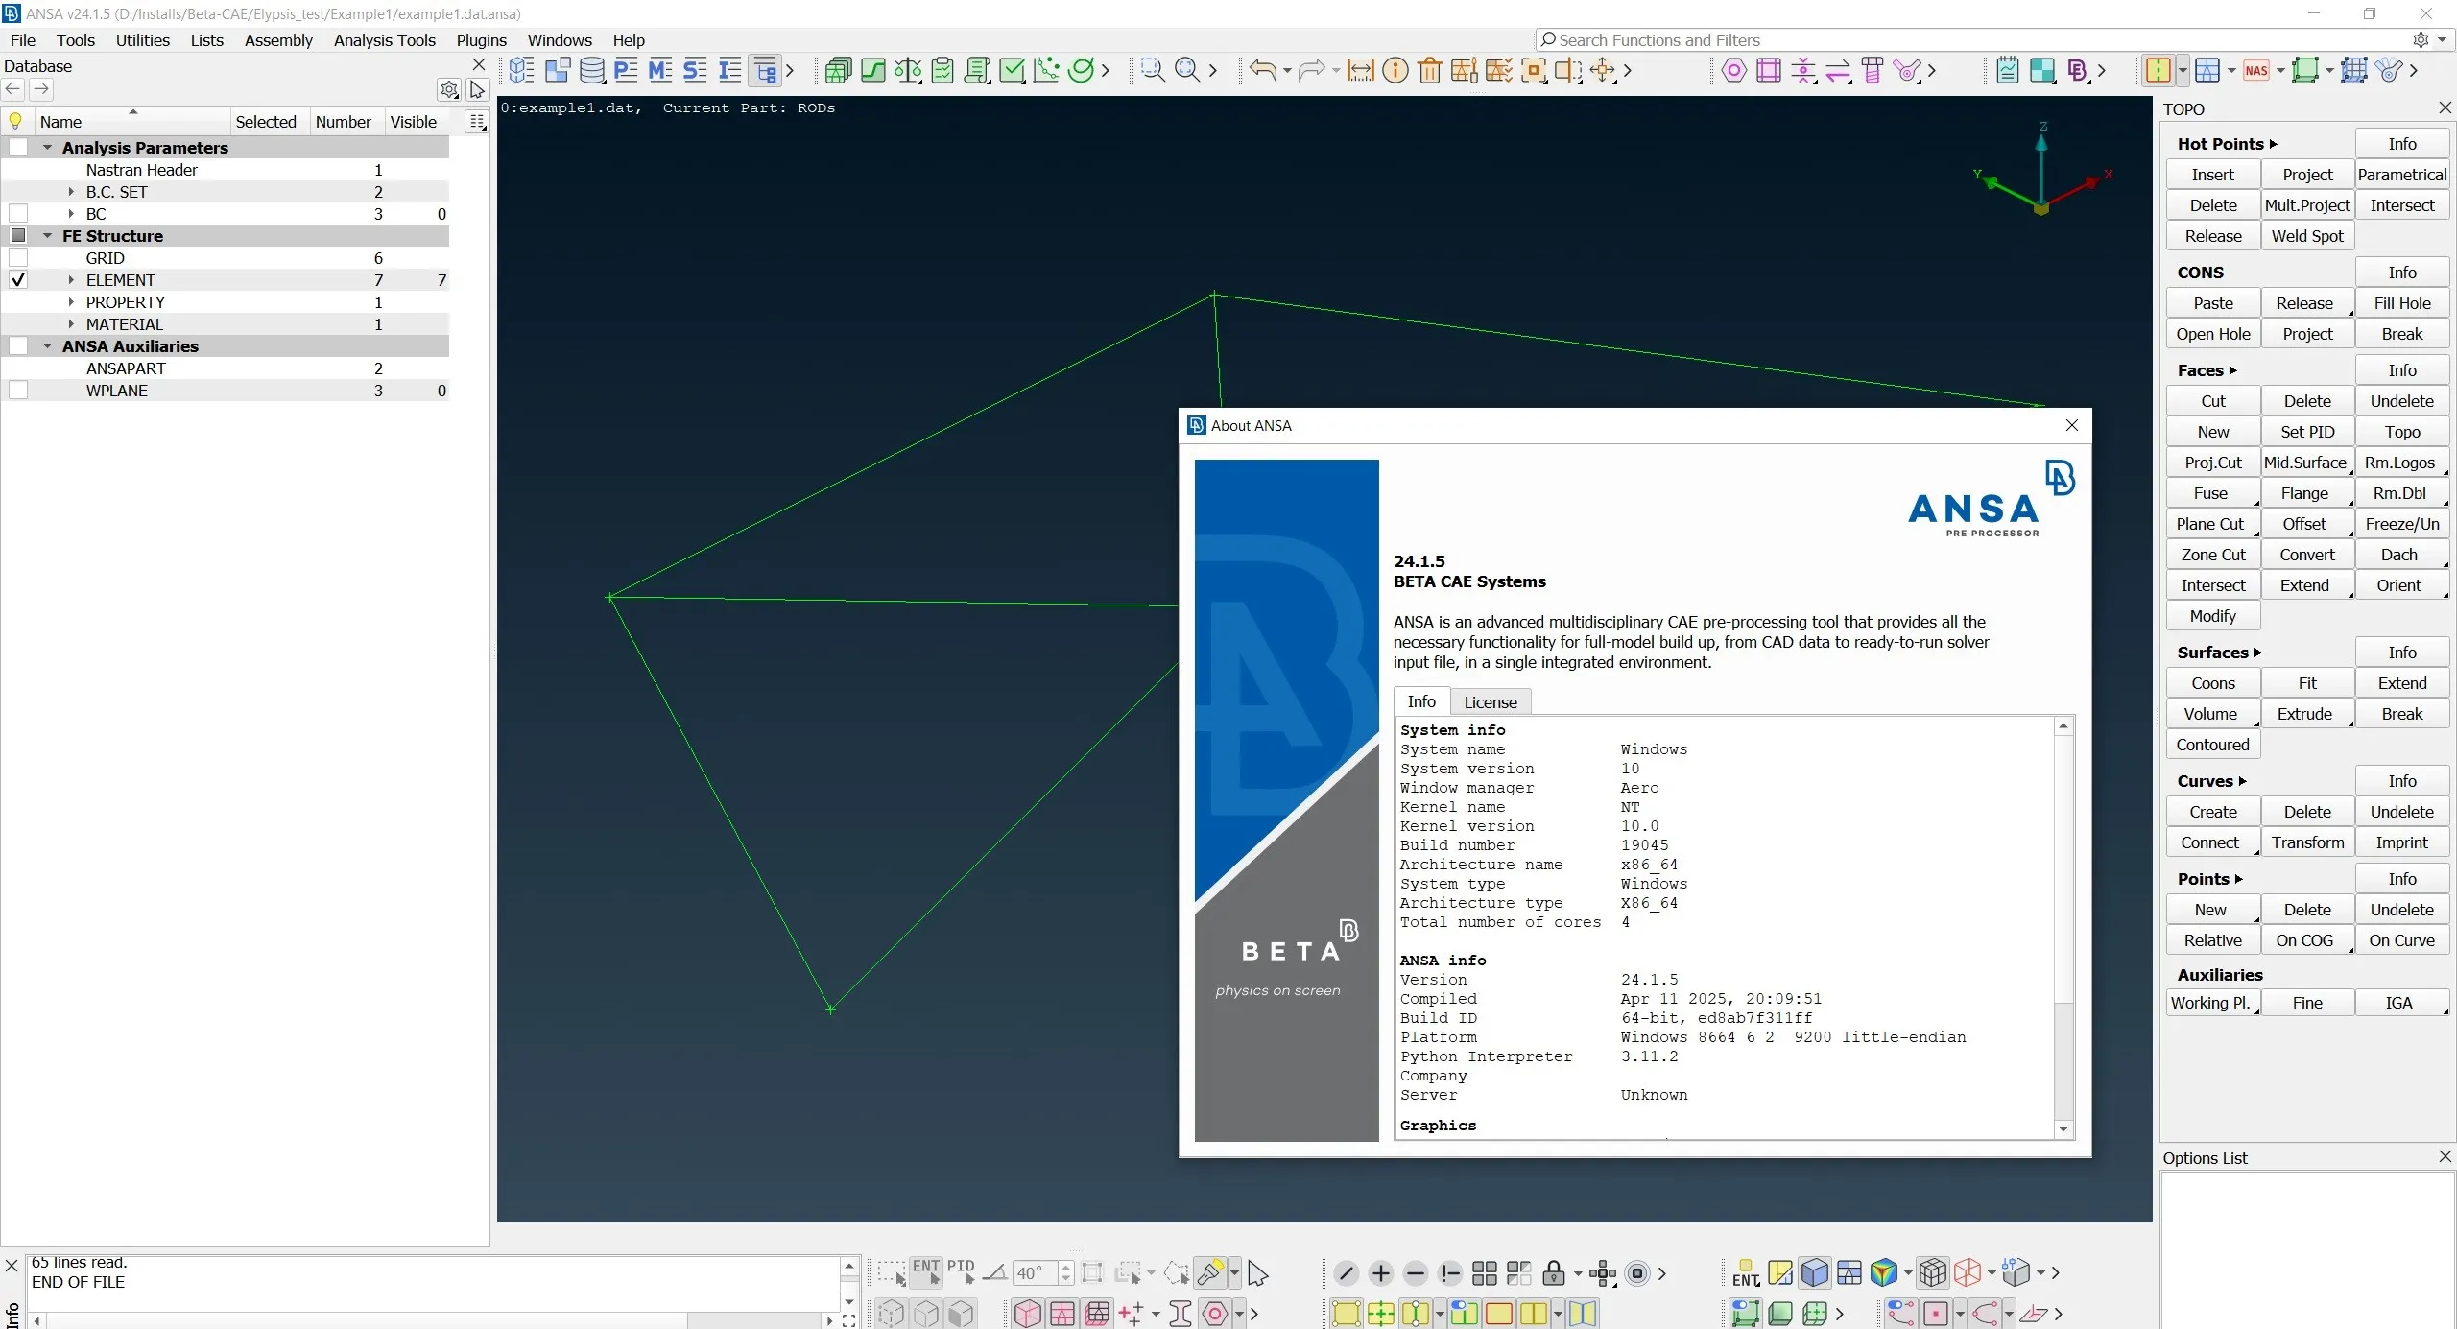Click the light bulb visibility column header

15,122
